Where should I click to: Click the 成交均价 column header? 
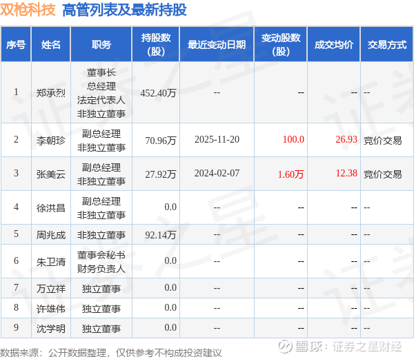(x=334, y=45)
